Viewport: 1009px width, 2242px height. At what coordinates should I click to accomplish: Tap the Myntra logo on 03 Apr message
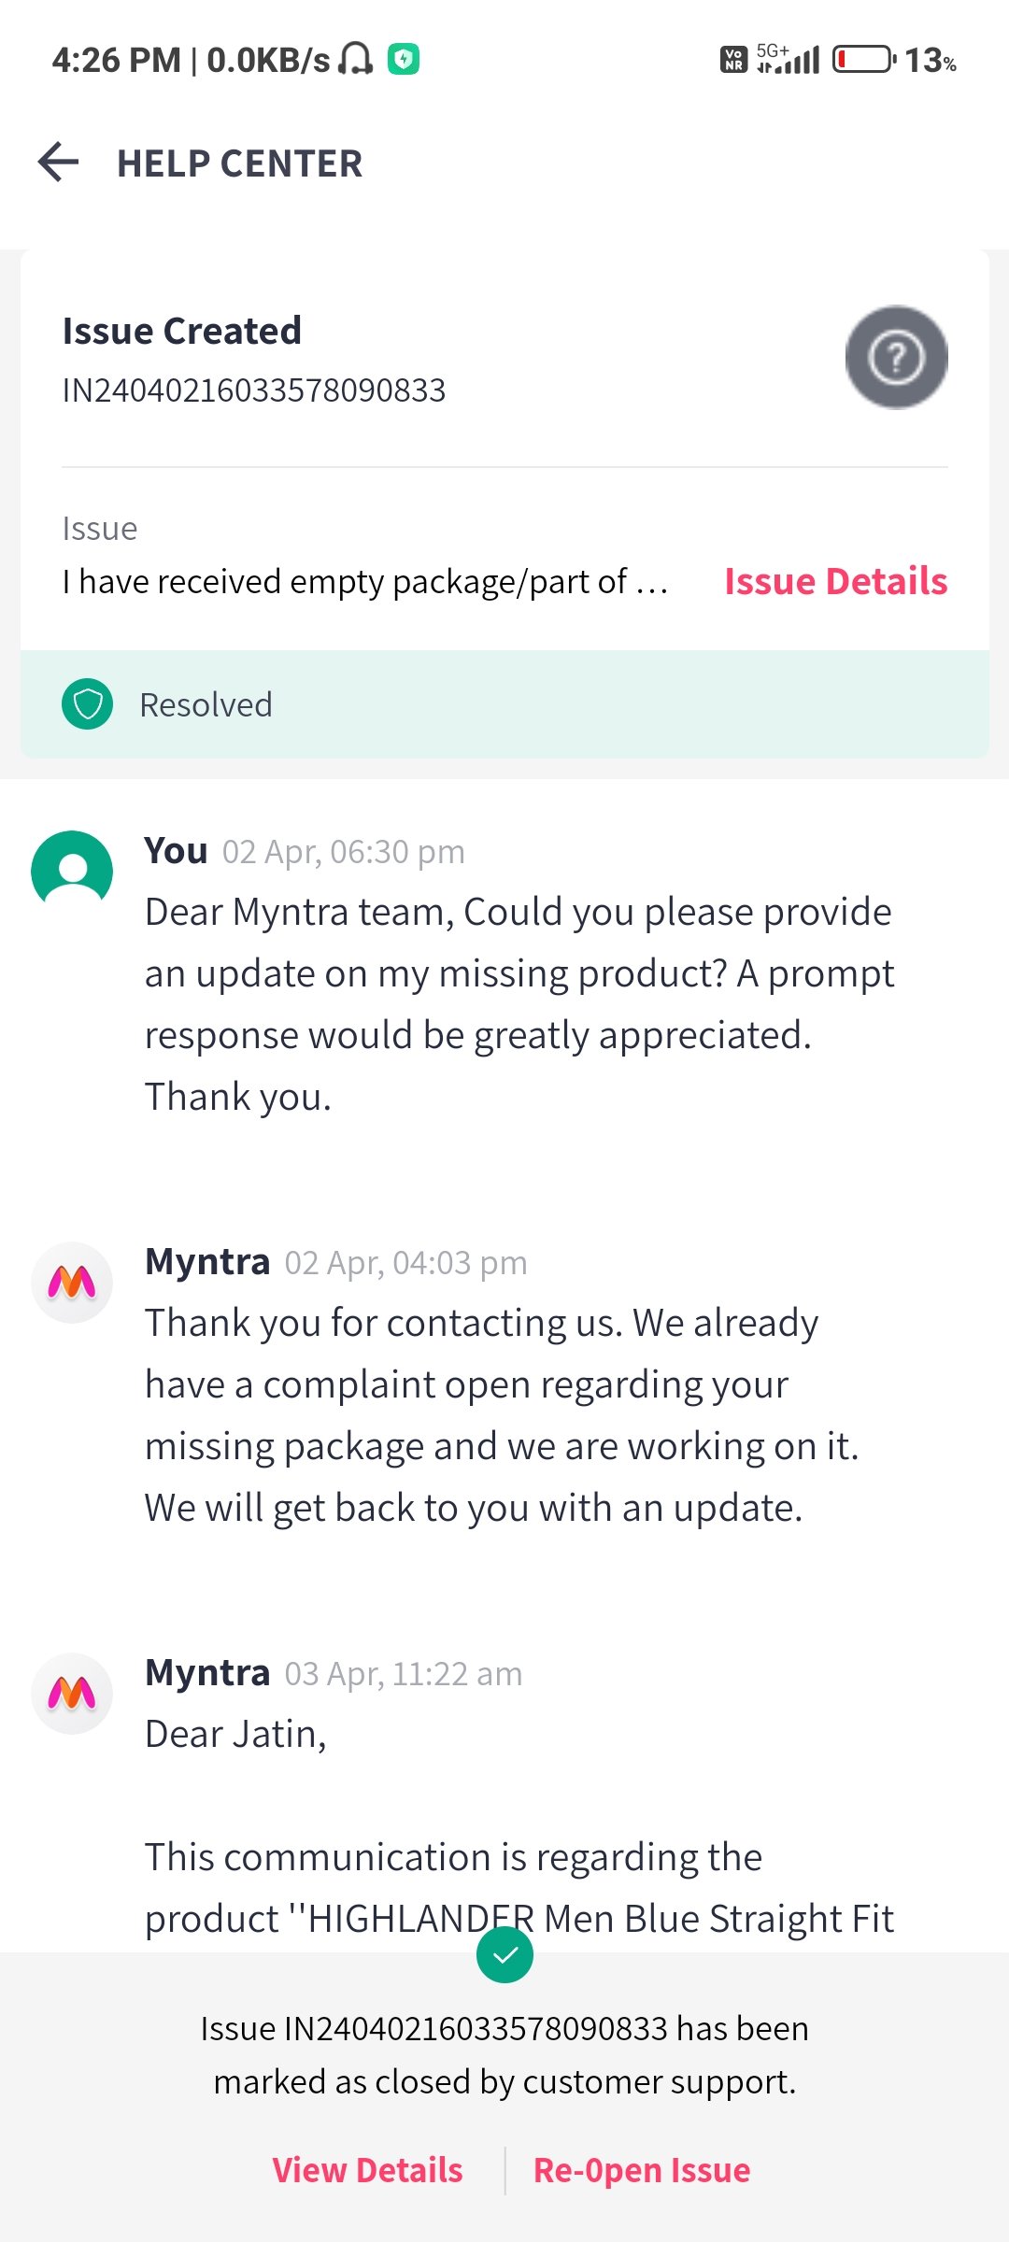[x=72, y=1693]
